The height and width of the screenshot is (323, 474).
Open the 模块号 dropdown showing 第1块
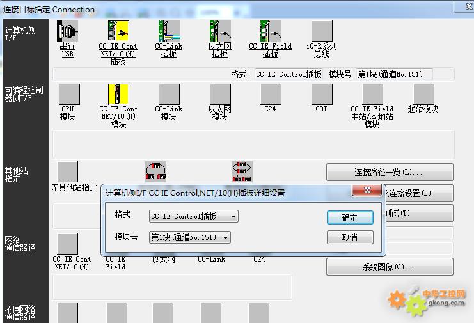coord(189,237)
